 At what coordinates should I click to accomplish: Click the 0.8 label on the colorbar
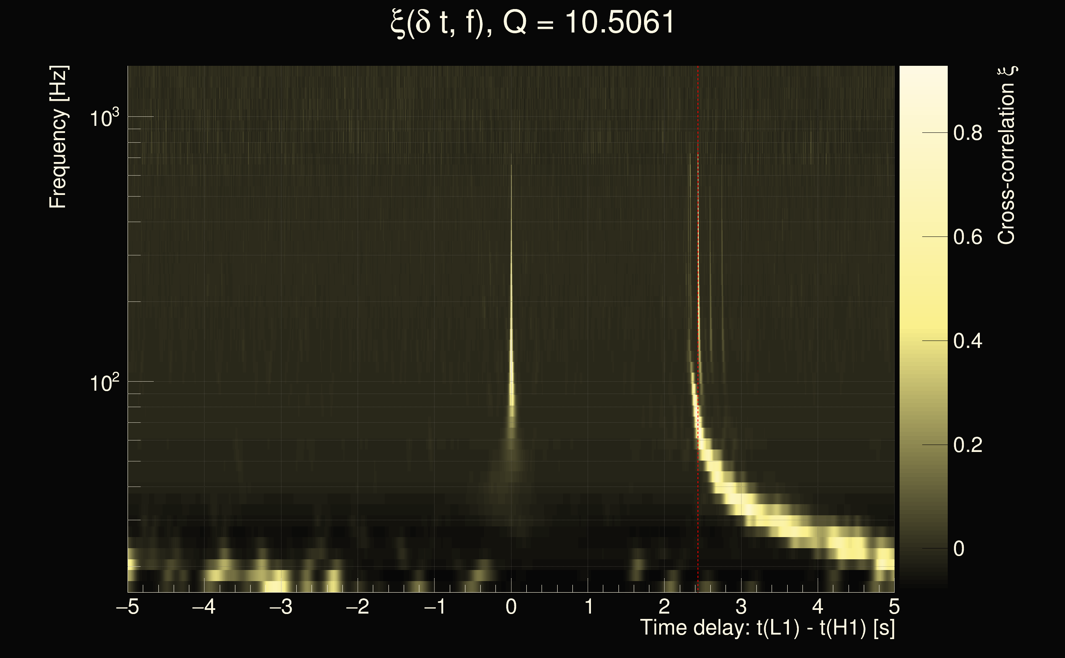tap(967, 133)
